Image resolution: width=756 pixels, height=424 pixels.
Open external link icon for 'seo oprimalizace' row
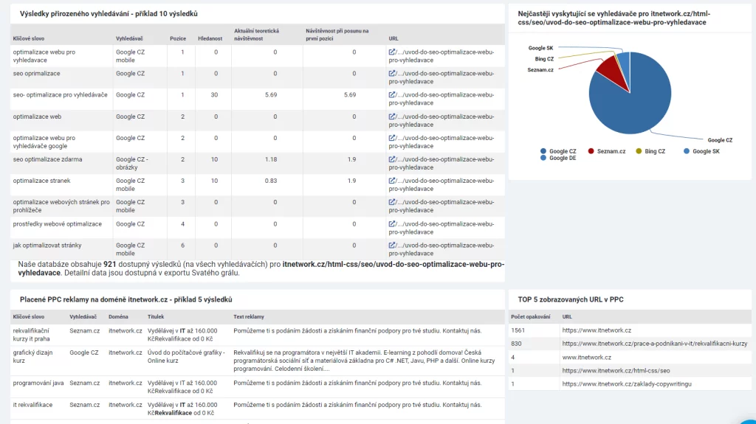(391, 73)
